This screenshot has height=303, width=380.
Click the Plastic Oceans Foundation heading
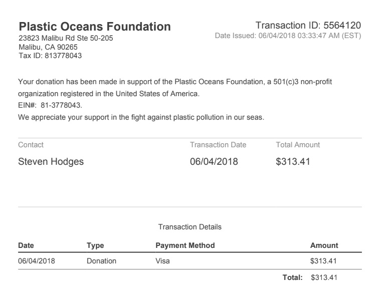pyautogui.click(x=95, y=27)
